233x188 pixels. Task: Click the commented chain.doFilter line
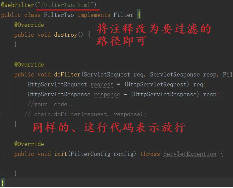[x=85, y=114]
